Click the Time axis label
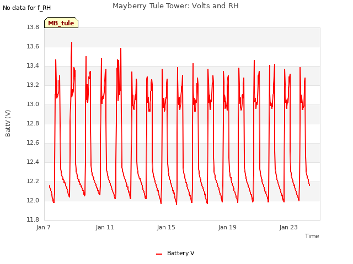The height and width of the screenshot is (264, 353). tap(312, 236)
